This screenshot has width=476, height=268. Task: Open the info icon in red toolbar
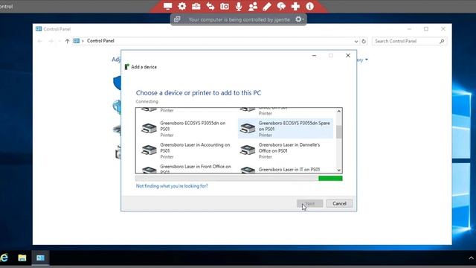pos(309,6)
